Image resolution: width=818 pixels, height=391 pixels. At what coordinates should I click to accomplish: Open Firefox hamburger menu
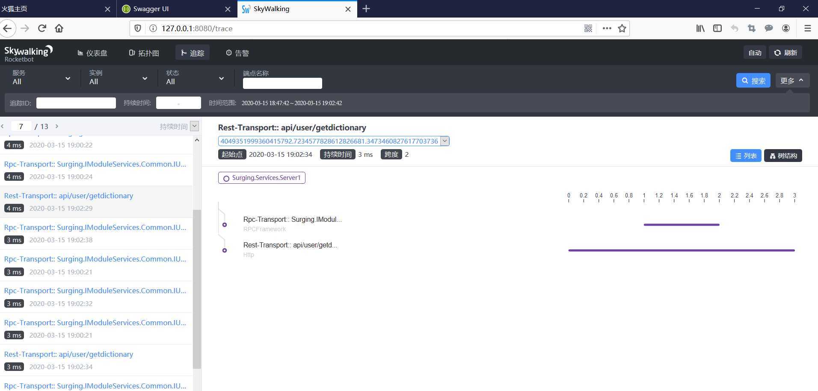point(808,28)
